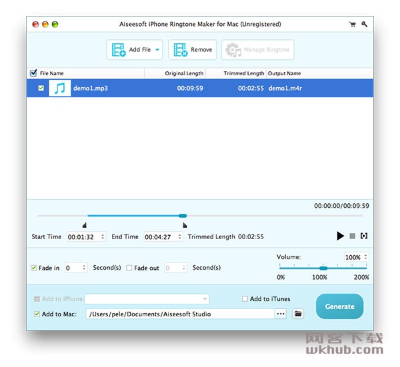The image size is (400, 367).
Task: Open the Add to iPhone device dropdown
Action: (147, 299)
